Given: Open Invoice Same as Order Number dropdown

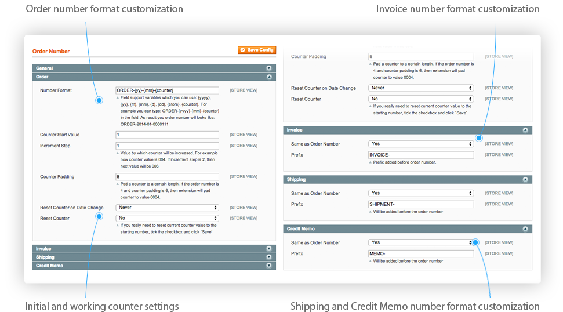Looking at the screenshot, I should point(421,144).
